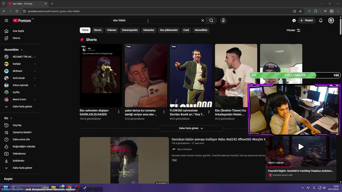The image size is (342, 192).
Task: Select the İzlenenler filter chip
Action: click(x=149, y=30)
